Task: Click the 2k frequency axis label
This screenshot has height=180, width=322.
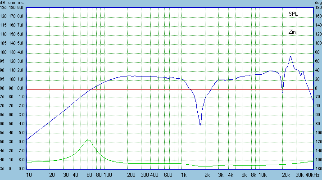Action: point(208,175)
